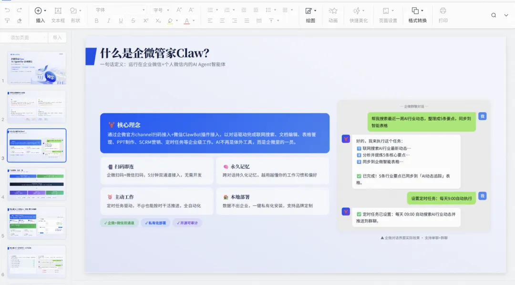Open the 字体 font family combo box
This screenshot has height=285, width=515.
pyautogui.click(x=120, y=10)
